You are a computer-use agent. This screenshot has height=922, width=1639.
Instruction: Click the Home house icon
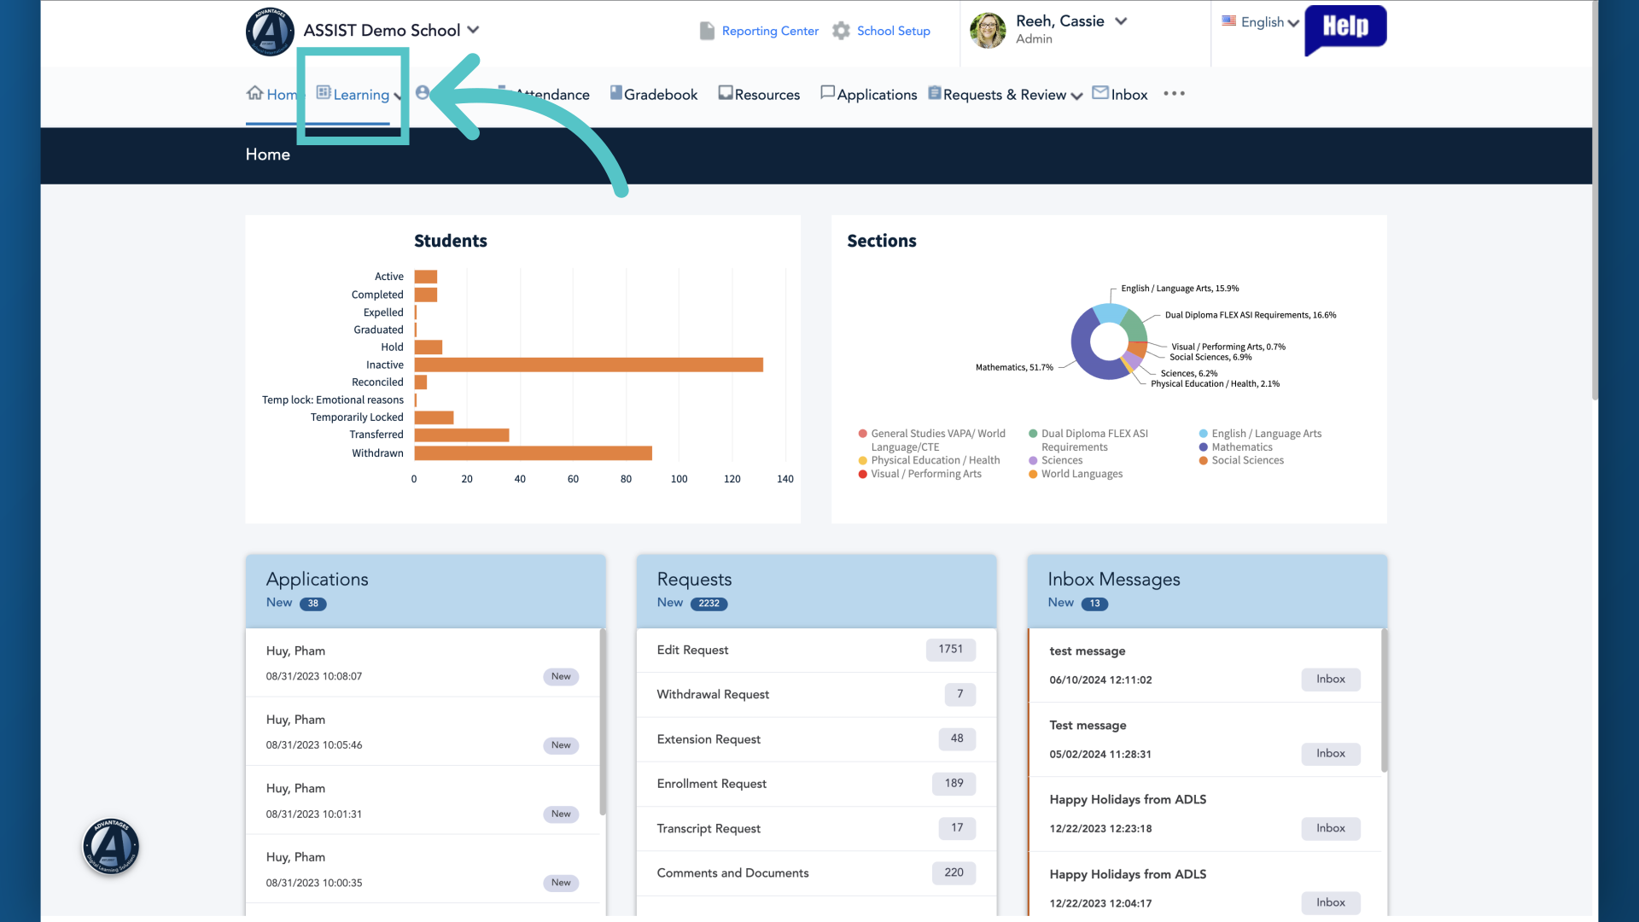click(x=254, y=93)
